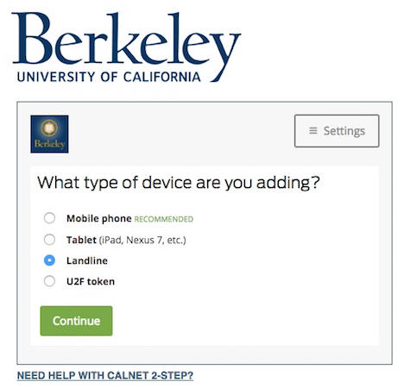Pick the U2F token radio button
This screenshot has height=388, width=410.
pos(49,281)
